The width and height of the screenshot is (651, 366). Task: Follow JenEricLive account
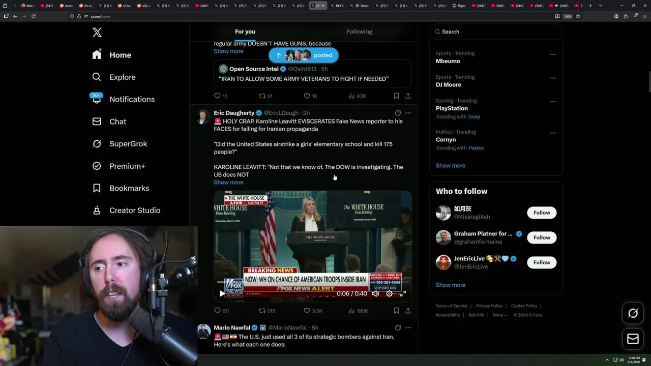pyautogui.click(x=542, y=262)
